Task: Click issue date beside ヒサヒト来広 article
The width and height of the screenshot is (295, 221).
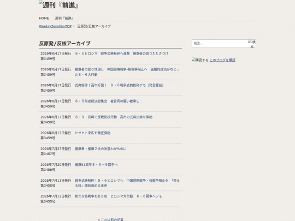Action: (x=56, y=135)
